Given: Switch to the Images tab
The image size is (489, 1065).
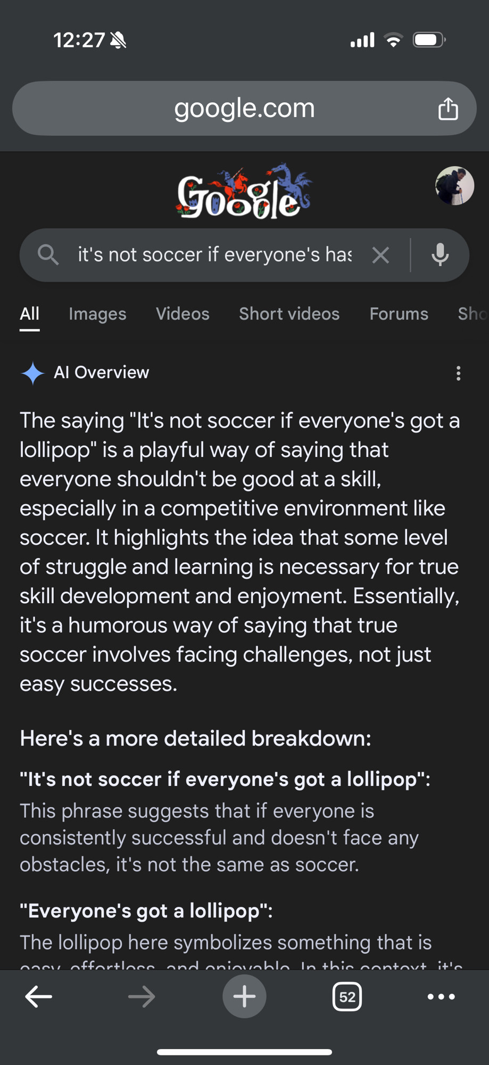Looking at the screenshot, I should [x=97, y=314].
